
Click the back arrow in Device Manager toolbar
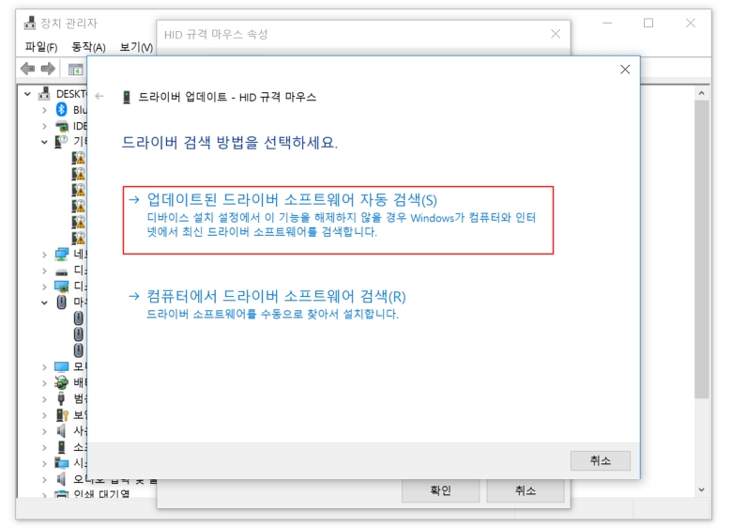coord(27,69)
